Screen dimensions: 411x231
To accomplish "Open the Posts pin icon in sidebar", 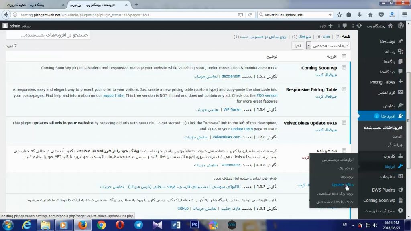I will 400,41.
